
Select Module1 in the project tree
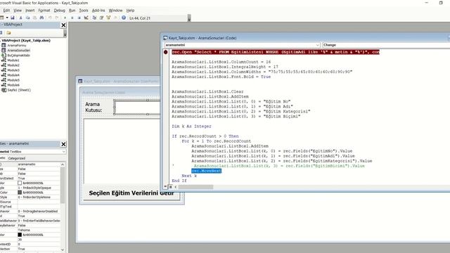click(x=13, y=60)
